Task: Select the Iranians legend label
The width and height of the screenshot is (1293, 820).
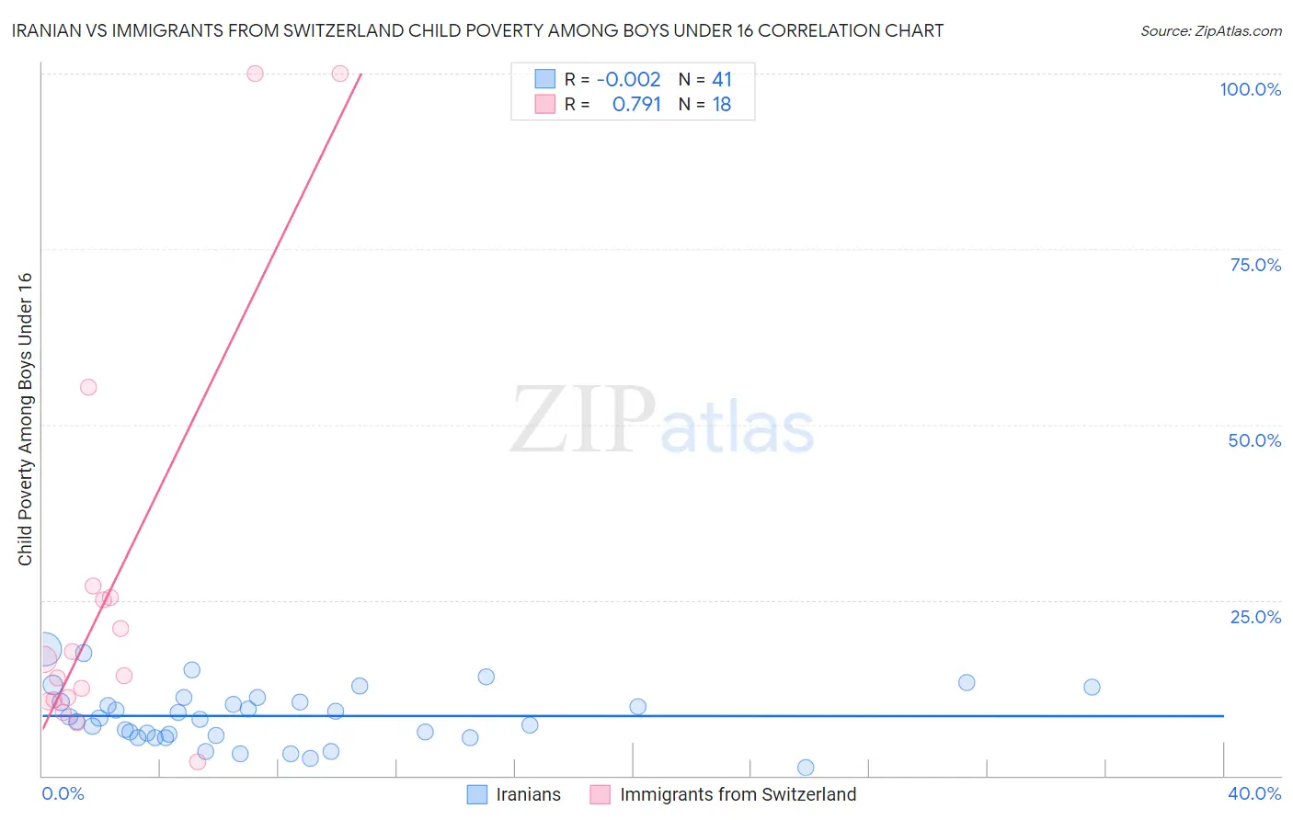Action: pos(528,794)
